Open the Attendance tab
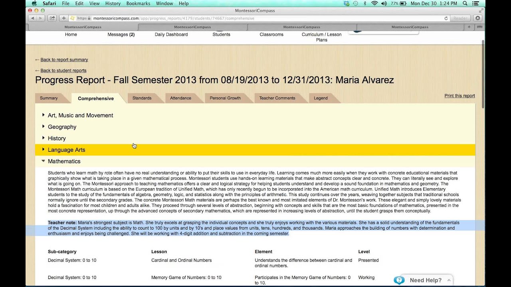 pos(180,98)
